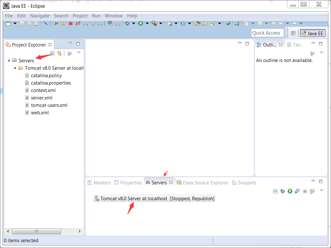The width and height of the screenshot is (331, 248).
Task: Click the New wizard toolbar icon
Action: pos(8,23)
